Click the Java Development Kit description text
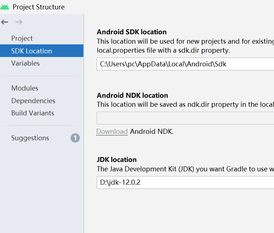This screenshot has width=274, height=233. [185, 169]
